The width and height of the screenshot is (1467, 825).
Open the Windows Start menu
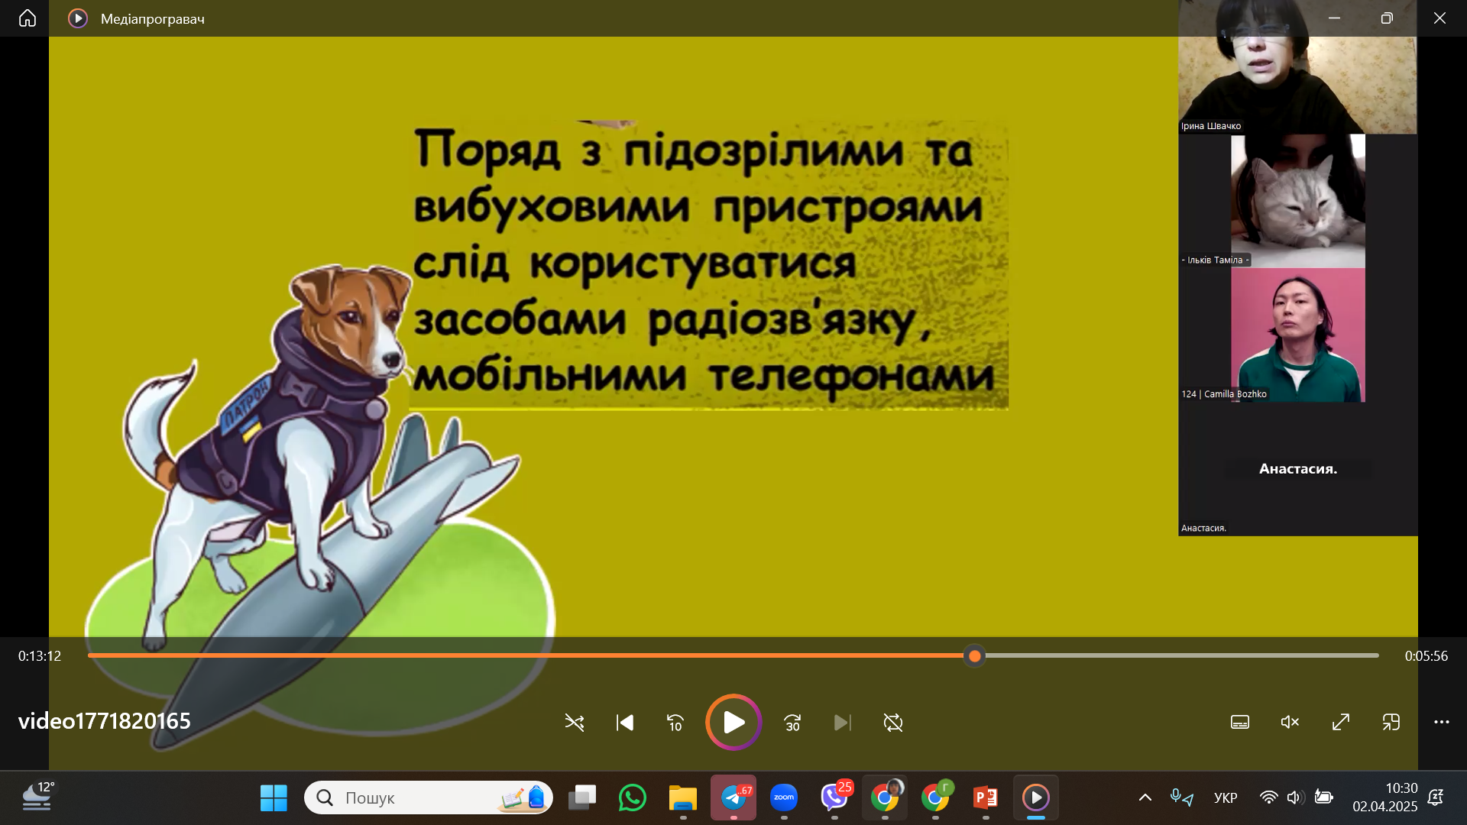tap(274, 797)
